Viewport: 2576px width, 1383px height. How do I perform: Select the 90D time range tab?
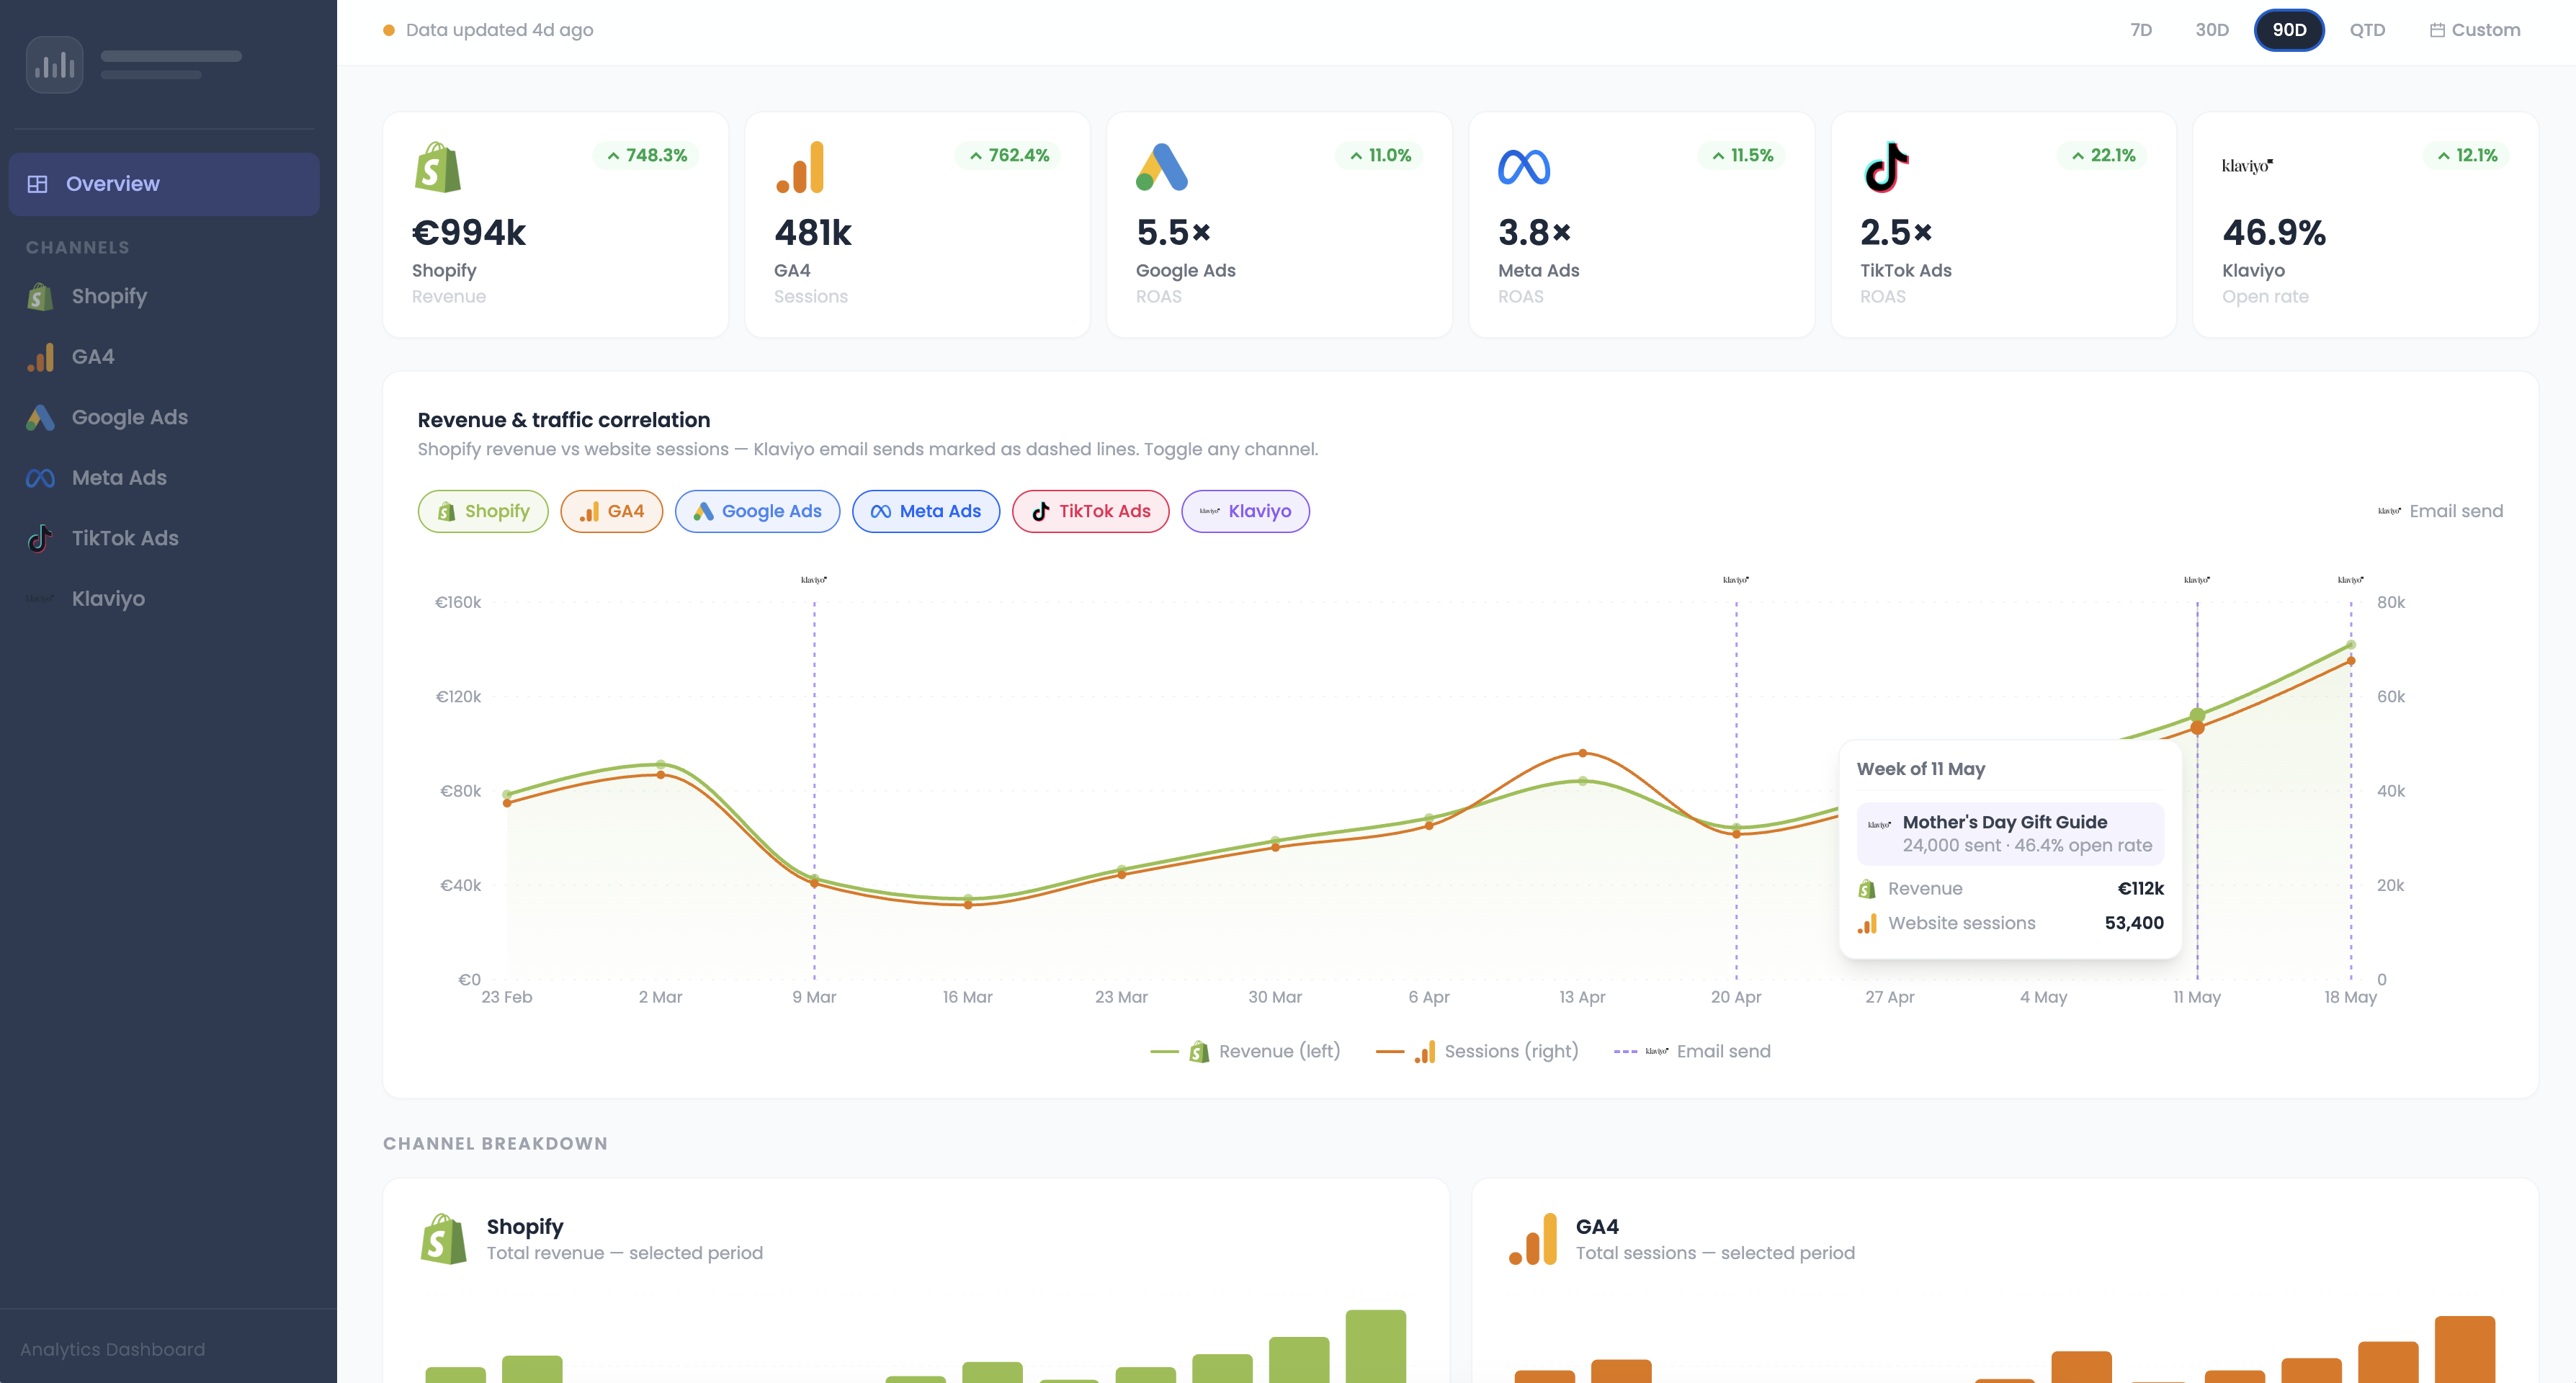click(2289, 30)
